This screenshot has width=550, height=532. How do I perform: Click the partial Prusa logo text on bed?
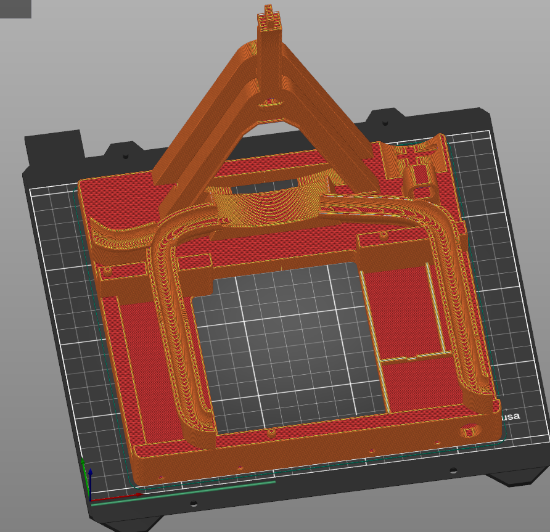coord(510,416)
